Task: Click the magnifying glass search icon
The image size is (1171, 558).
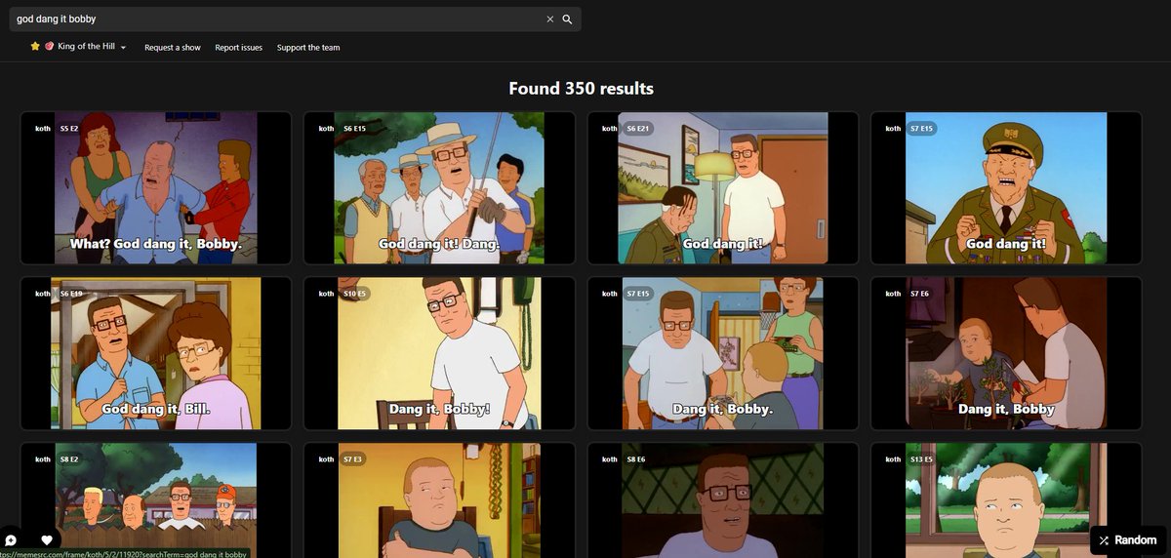Action: [567, 19]
